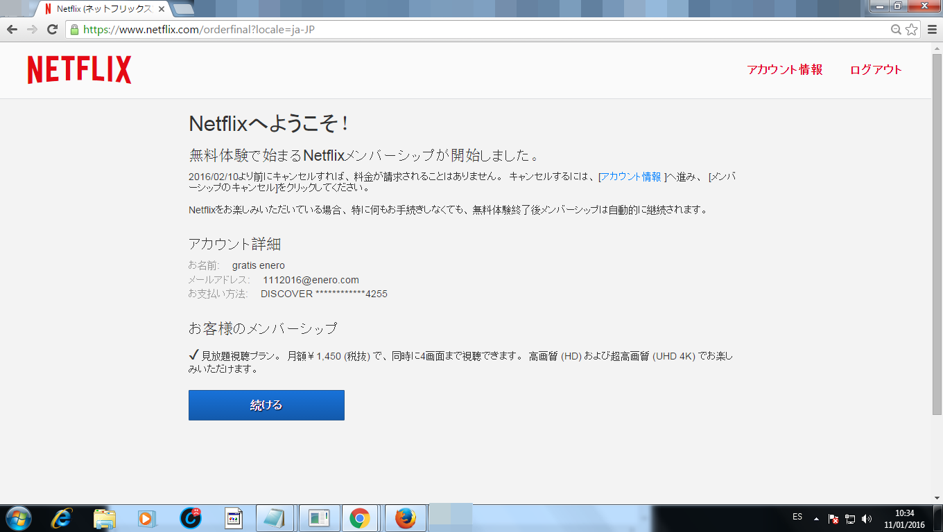
Task: Open Windows Explorer folder in taskbar
Action: 105,518
